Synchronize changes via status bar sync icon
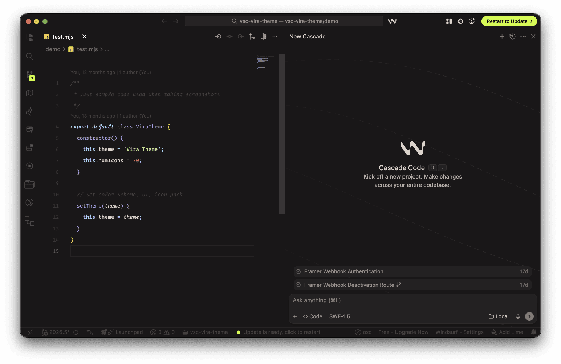 tap(76, 332)
